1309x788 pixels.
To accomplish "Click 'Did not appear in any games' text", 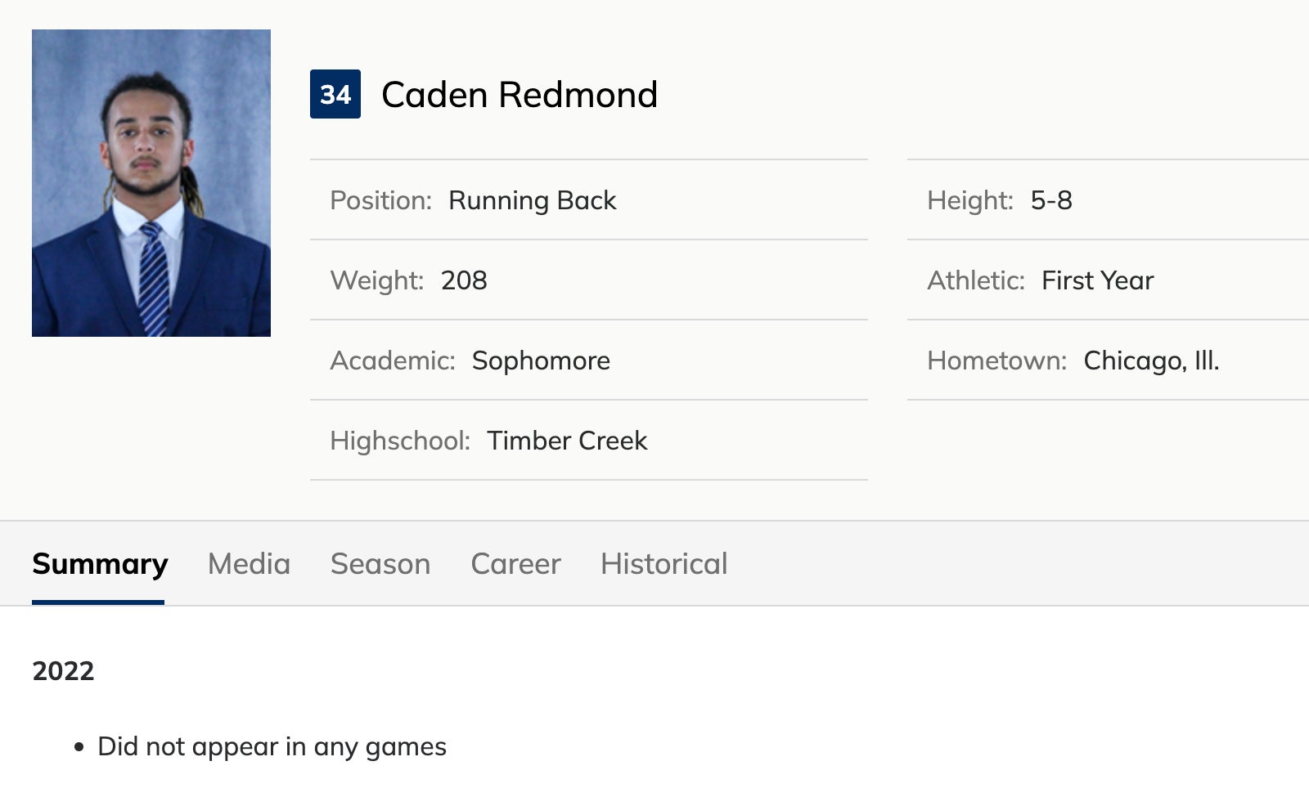I will click(x=272, y=746).
